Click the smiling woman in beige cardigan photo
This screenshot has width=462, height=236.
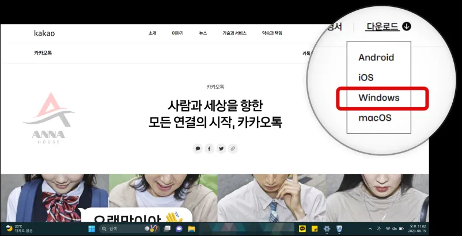click(163, 198)
